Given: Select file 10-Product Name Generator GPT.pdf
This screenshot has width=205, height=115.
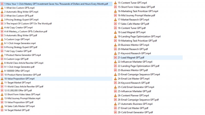Looking at the screenshot, I should (23, 75).
